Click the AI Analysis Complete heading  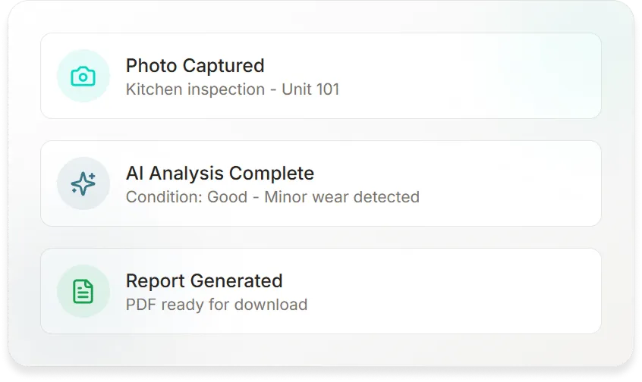coord(219,173)
